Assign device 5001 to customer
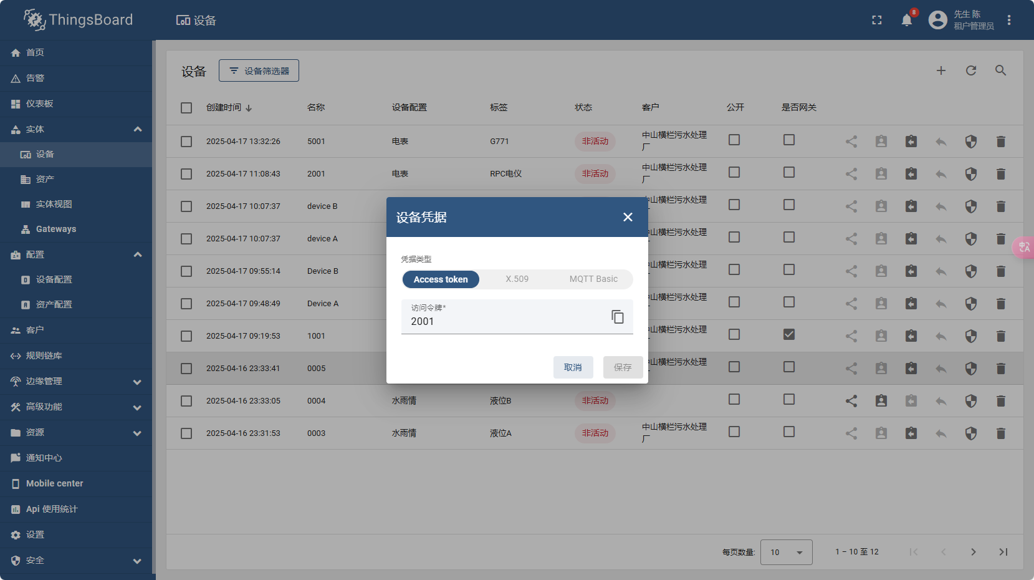This screenshot has width=1034, height=580. 881,142
